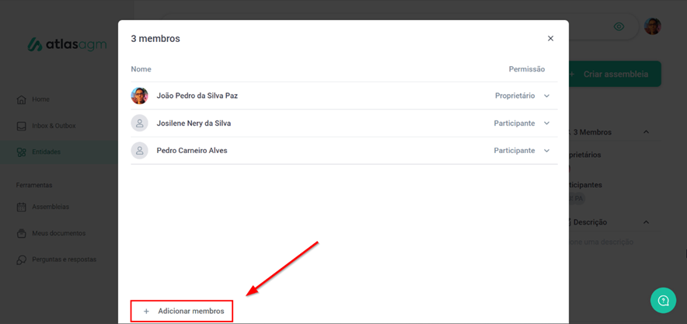Viewport: 687px width, 324px height.
Task: Open Assembleias from the sidebar menu
Action: (51, 207)
